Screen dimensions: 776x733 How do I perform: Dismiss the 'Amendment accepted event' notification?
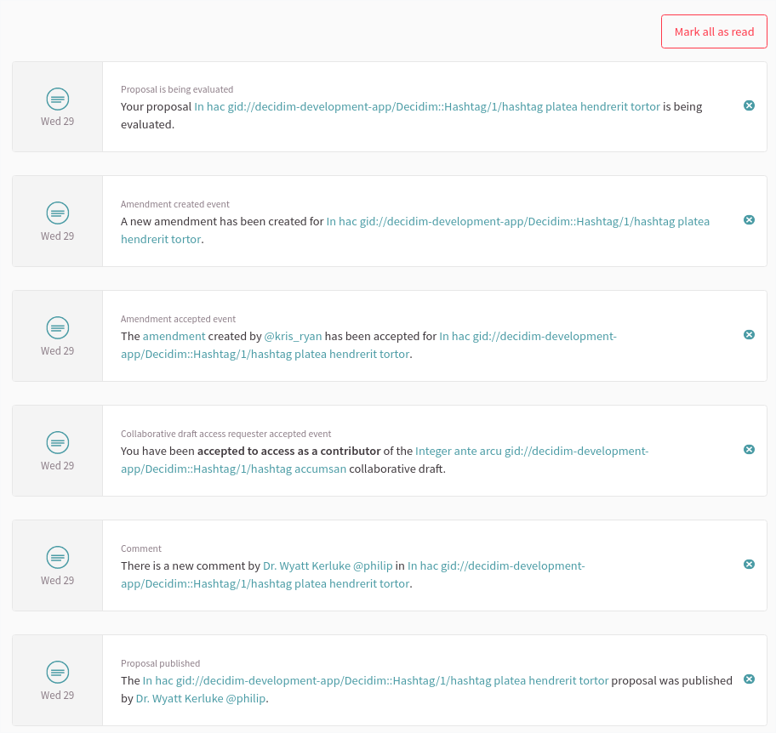tap(749, 335)
